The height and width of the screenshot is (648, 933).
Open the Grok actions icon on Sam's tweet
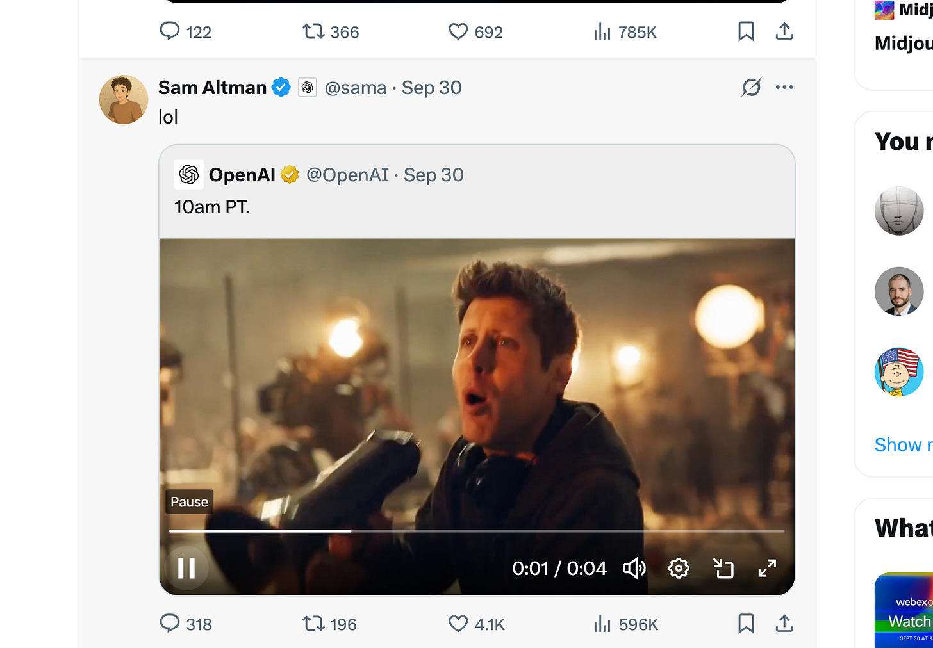coord(751,87)
